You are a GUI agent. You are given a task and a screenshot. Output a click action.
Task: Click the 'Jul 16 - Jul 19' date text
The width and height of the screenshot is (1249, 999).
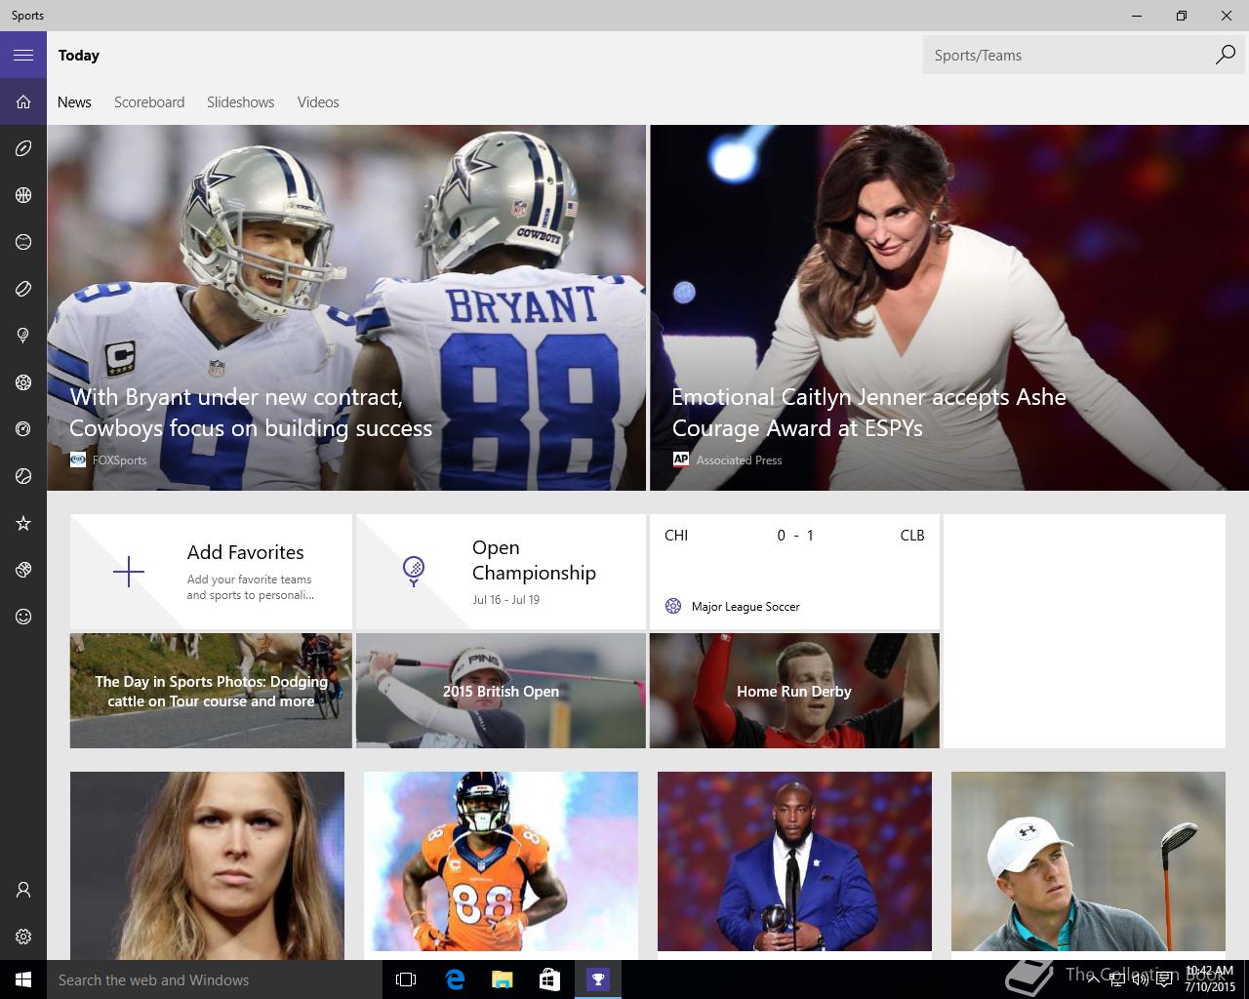(x=505, y=599)
